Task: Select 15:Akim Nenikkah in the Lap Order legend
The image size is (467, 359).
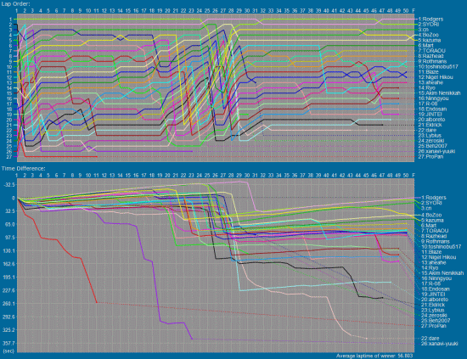Action: click(439, 93)
